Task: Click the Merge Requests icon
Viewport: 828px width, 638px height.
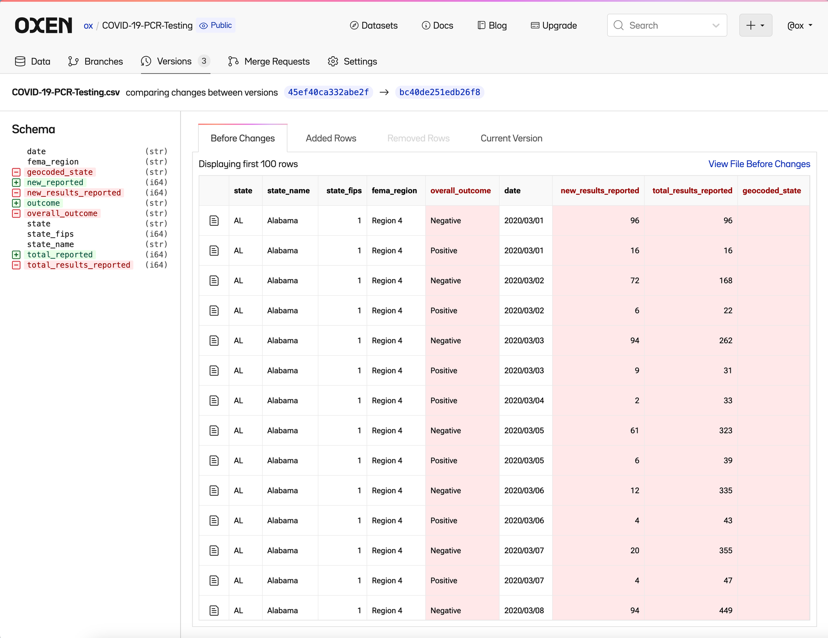Action: (x=233, y=61)
